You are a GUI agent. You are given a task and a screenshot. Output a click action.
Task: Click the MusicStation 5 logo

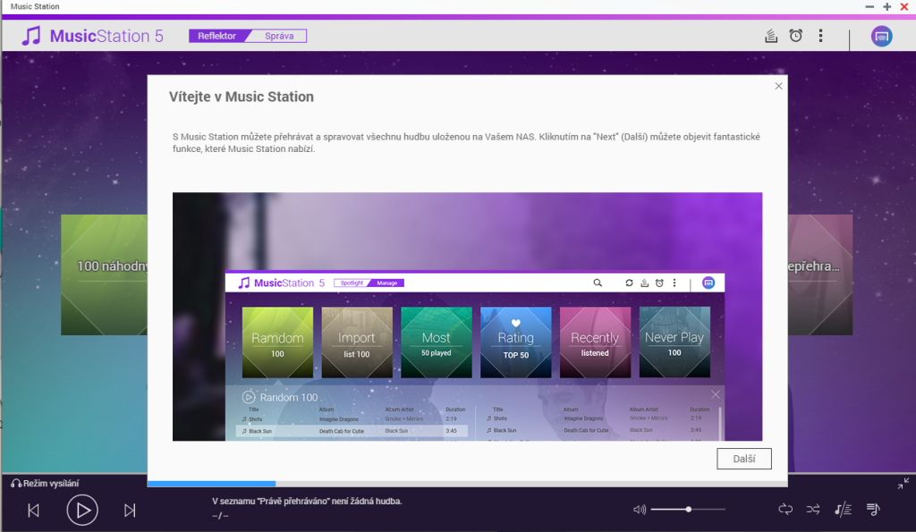[x=92, y=36]
